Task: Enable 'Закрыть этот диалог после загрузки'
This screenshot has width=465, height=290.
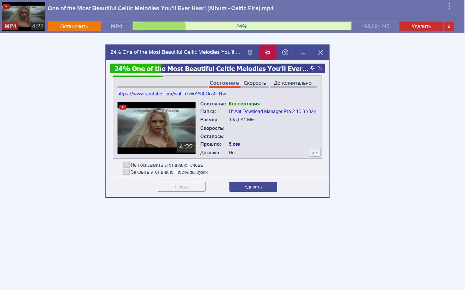Action: pos(127,172)
